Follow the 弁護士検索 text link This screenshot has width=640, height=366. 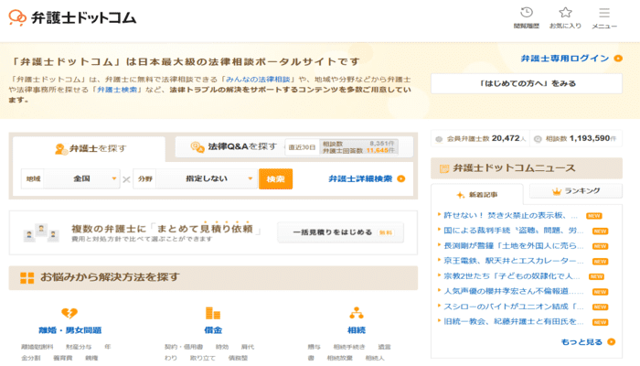(x=117, y=90)
